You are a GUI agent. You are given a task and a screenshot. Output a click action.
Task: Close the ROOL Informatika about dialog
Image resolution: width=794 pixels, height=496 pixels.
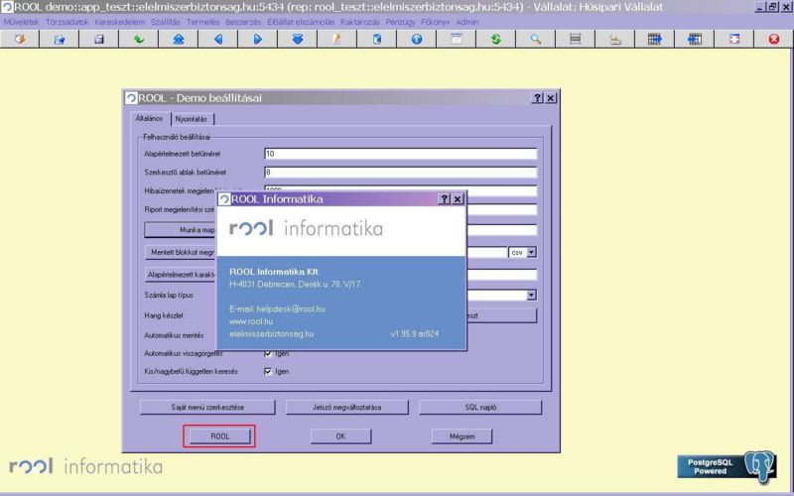(458, 199)
